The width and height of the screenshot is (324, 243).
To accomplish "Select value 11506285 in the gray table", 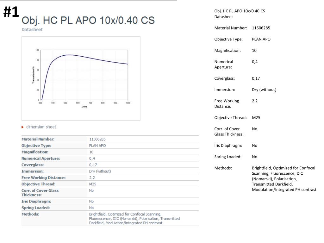I will coord(97,139).
